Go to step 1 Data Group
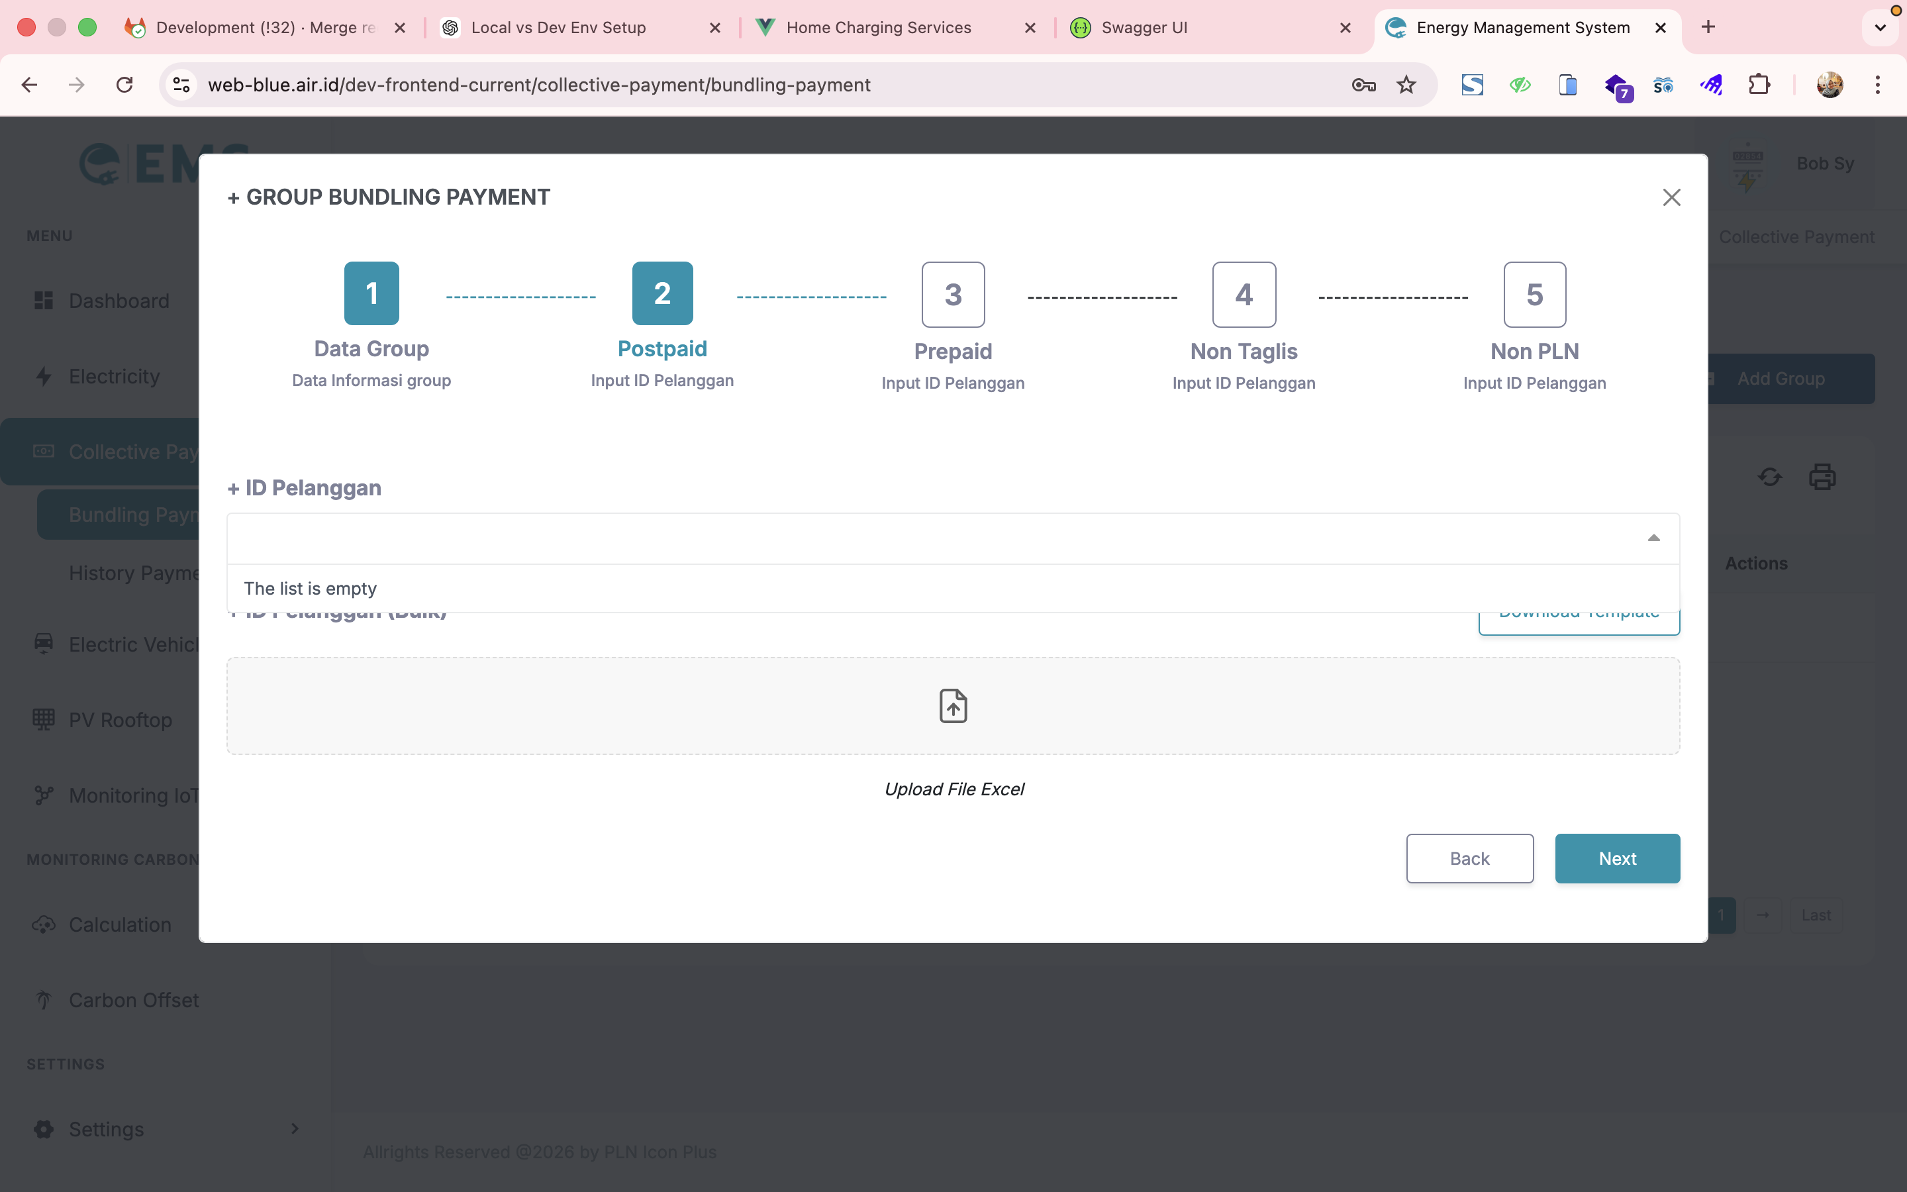Image resolution: width=1907 pixels, height=1192 pixels. click(371, 293)
